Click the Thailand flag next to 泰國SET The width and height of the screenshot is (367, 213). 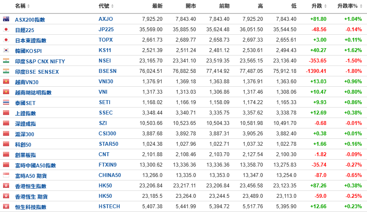tap(6, 102)
